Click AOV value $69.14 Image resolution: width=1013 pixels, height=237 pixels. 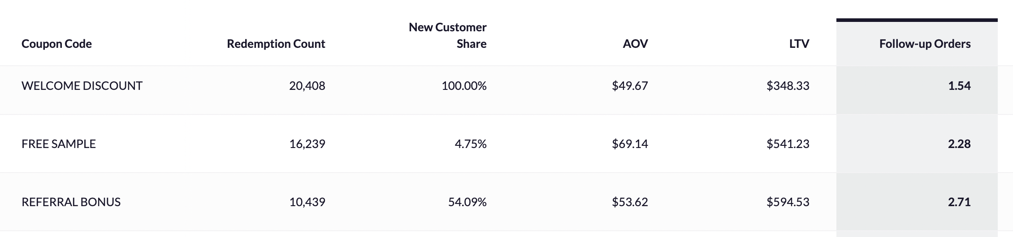[630, 144]
